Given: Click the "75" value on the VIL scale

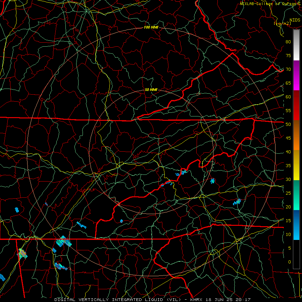Looking at the screenshot, I should [288, 56].
